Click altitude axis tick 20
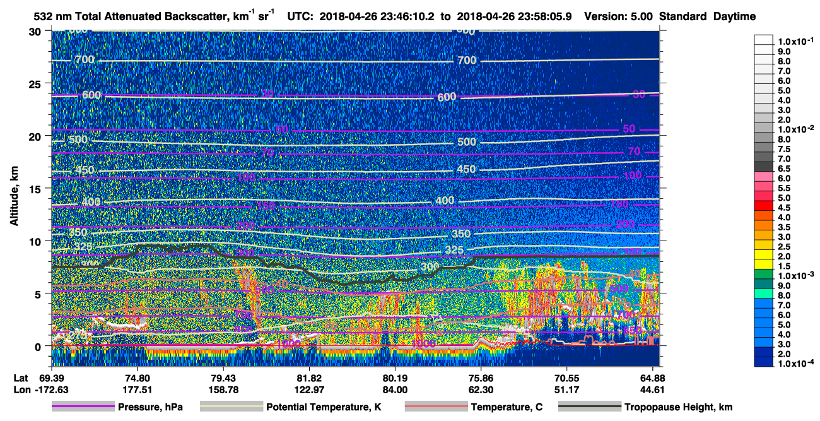The width and height of the screenshot is (820, 421). tap(37, 136)
